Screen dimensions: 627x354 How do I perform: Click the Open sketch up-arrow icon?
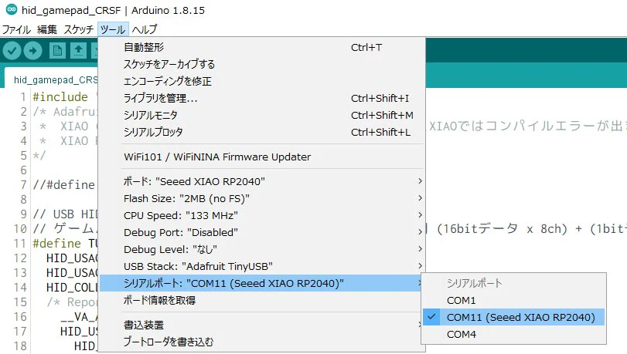(78, 51)
